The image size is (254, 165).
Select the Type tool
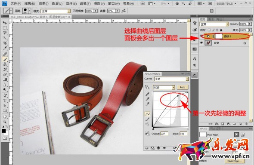[x=5, y=101]
